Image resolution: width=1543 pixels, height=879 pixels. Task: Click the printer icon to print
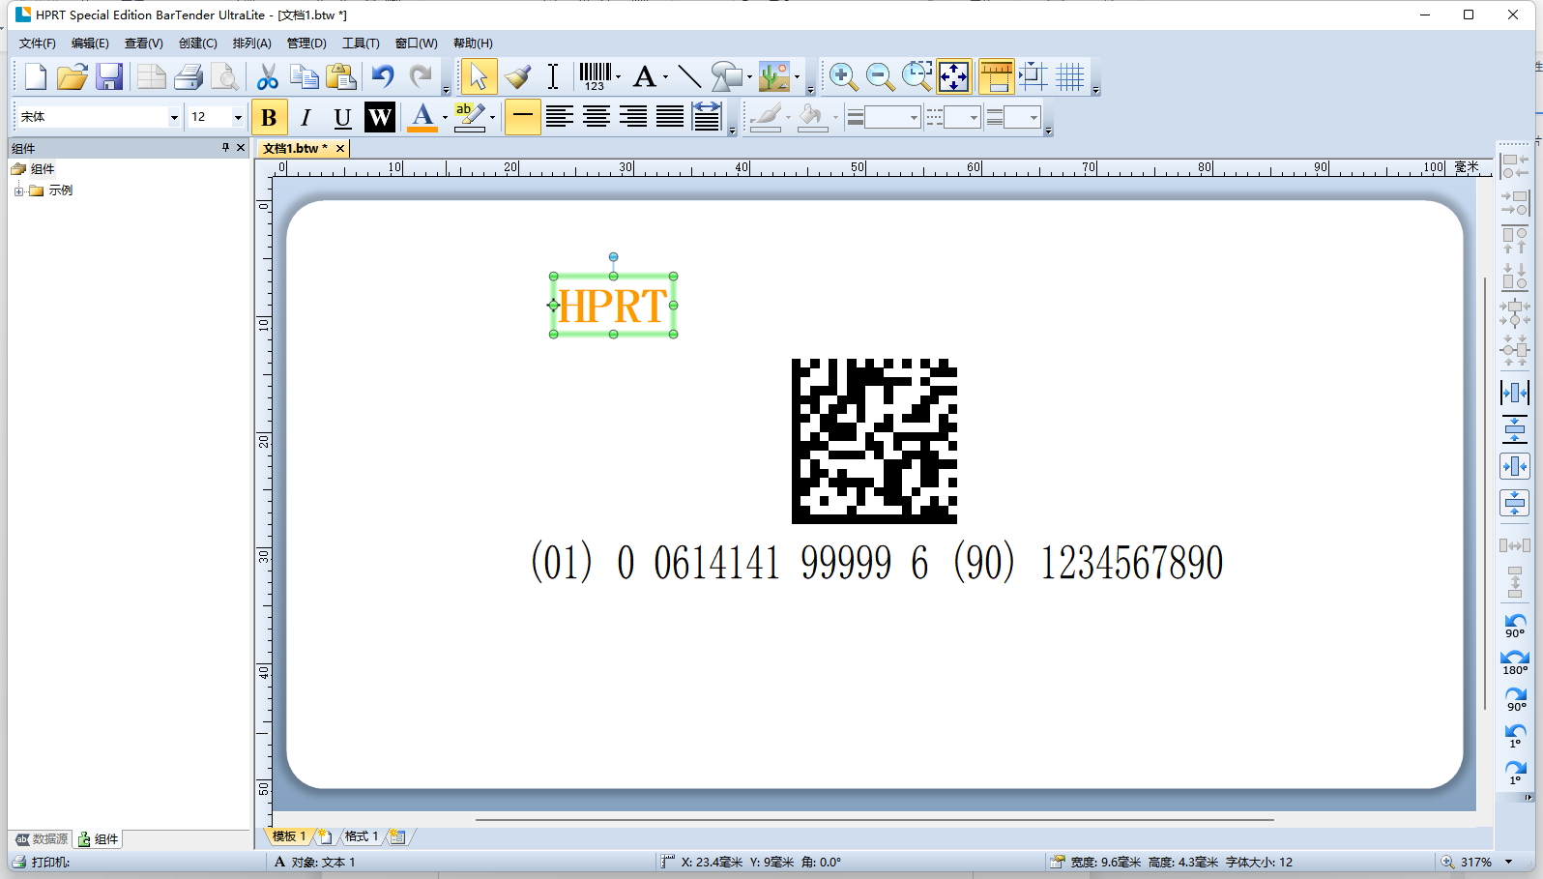189,76
